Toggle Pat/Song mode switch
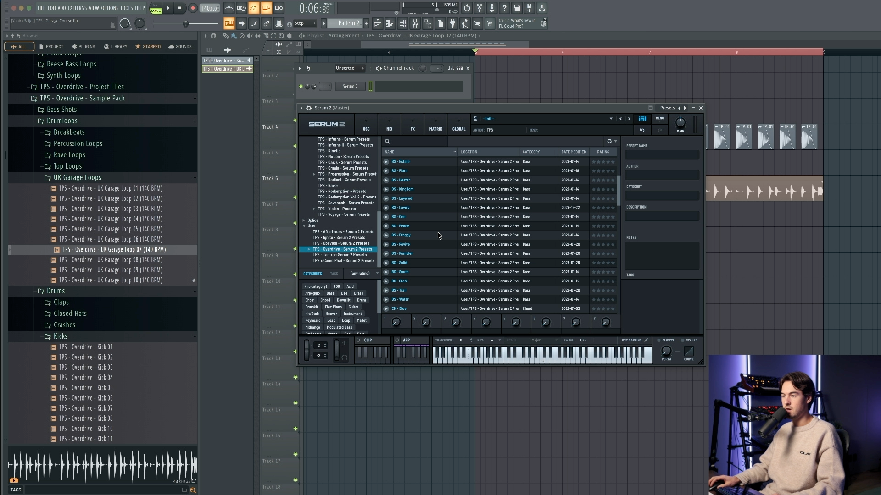This screenshot has width=881, height=495. tap(156, 8)
